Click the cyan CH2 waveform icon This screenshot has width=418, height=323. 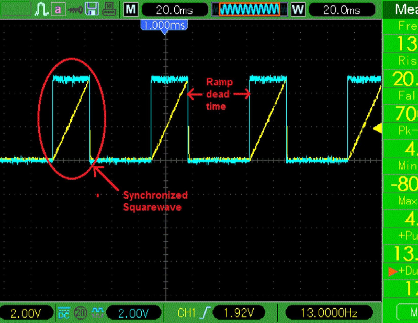[98, 313]
